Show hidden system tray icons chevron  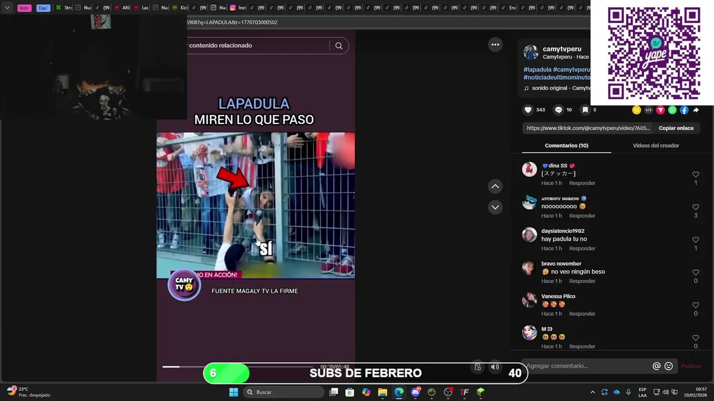click(x=592, y=392)
